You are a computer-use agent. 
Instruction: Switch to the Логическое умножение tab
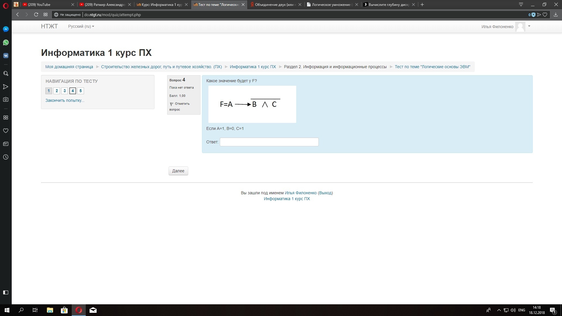pyautogui.click(x=331, y=5)
